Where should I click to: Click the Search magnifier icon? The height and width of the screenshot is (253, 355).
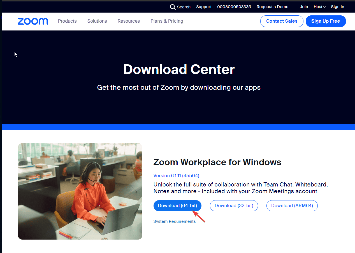point(173,7)
